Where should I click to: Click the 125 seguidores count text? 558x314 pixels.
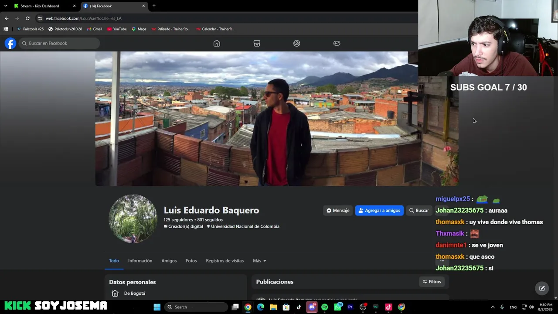[x=178, y=220]
